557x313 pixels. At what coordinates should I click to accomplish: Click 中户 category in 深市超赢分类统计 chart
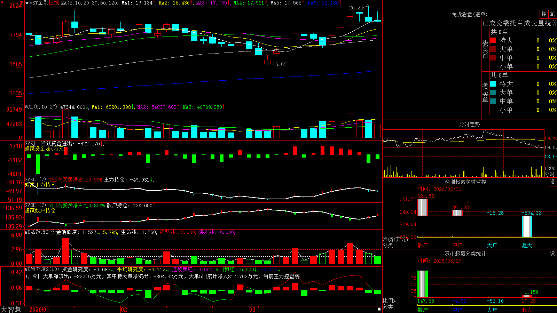(x=457, y=310)
